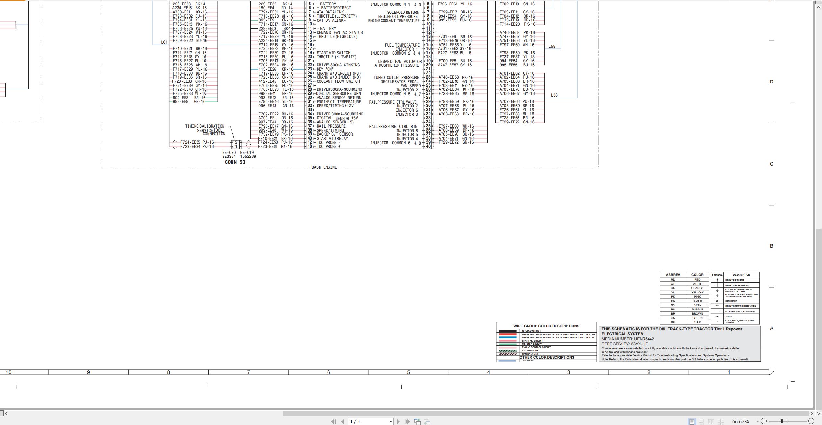Click the TURBO OUTLET PRESSURE label
Image resolution: width=822 pixels, height=425 pixels.
(396, 78)
